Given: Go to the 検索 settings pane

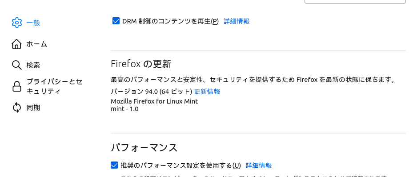Looking at the screenshot, I should 33,65.
